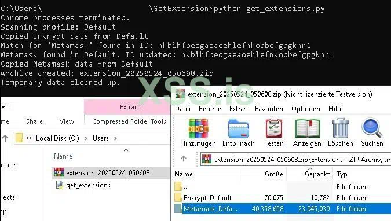
Task: Click the Suchen magnifier icon
Action: coord(372,128)
